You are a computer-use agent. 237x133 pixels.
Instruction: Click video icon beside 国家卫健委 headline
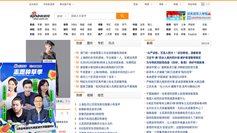point(77,86)
